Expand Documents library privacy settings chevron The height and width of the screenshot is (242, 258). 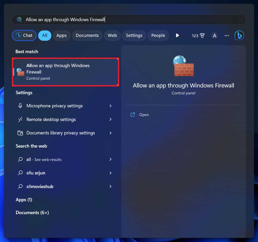click(x=110, y=133)
